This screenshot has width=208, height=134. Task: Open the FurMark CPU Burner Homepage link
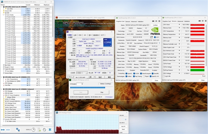(x=109, y=97)
